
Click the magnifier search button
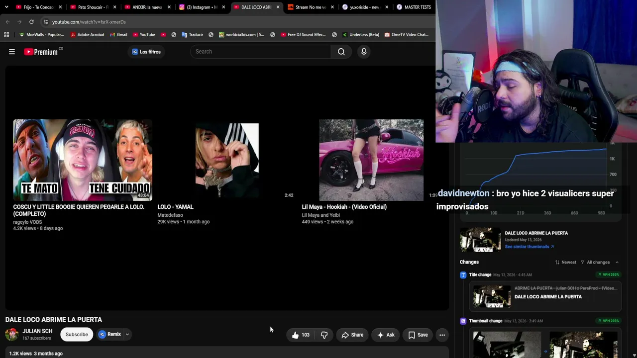coord(341,52)
